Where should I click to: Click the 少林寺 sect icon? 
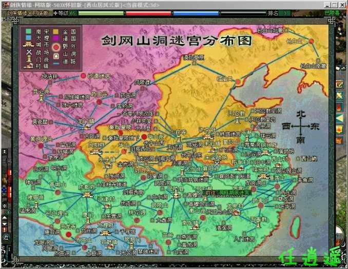coord(179,139)
